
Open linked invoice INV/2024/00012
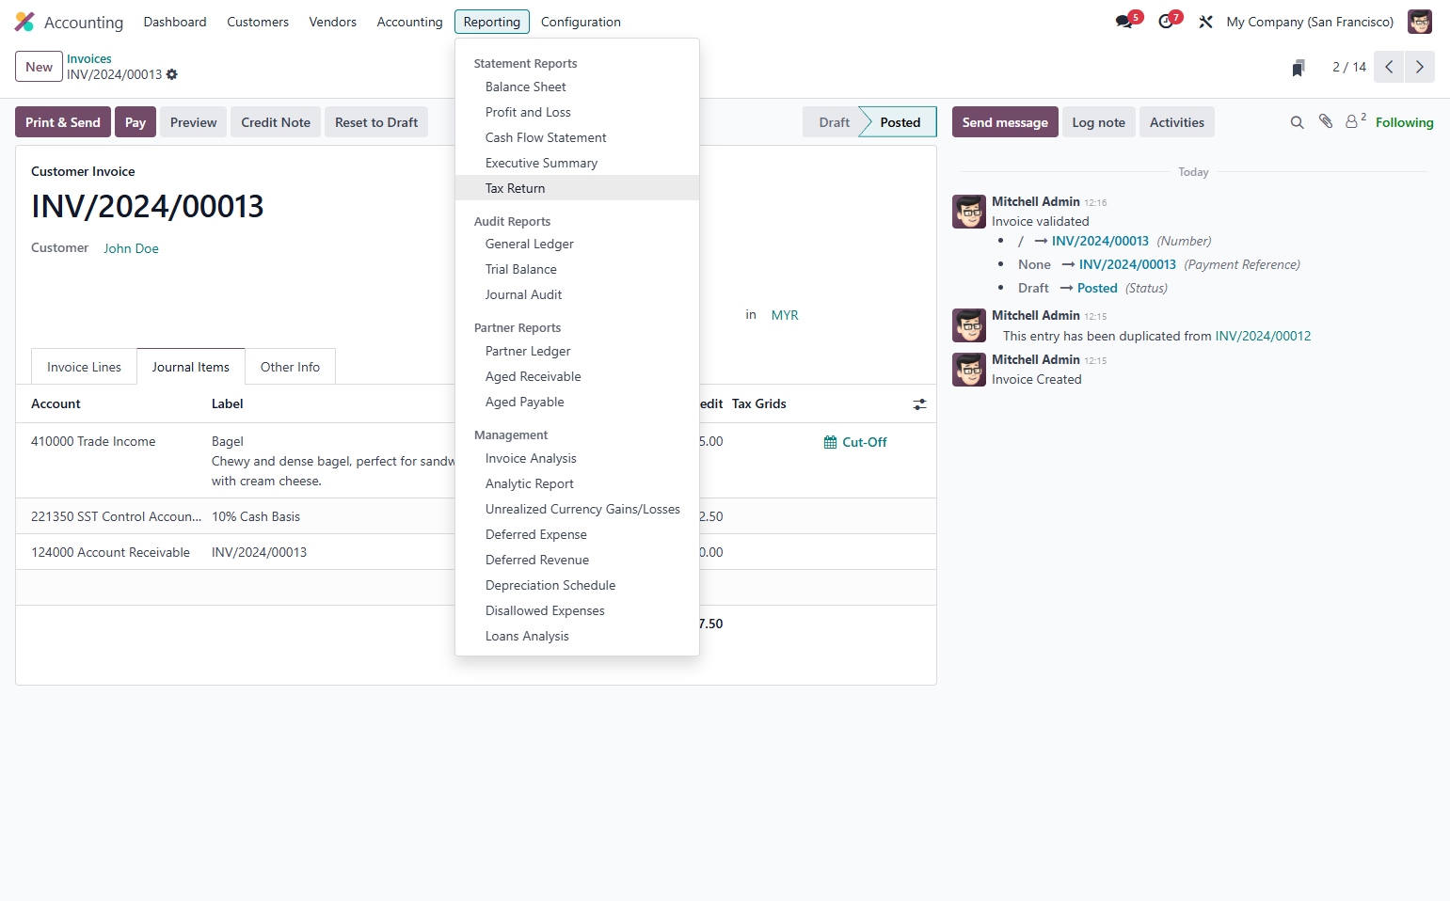[1263, 336]
